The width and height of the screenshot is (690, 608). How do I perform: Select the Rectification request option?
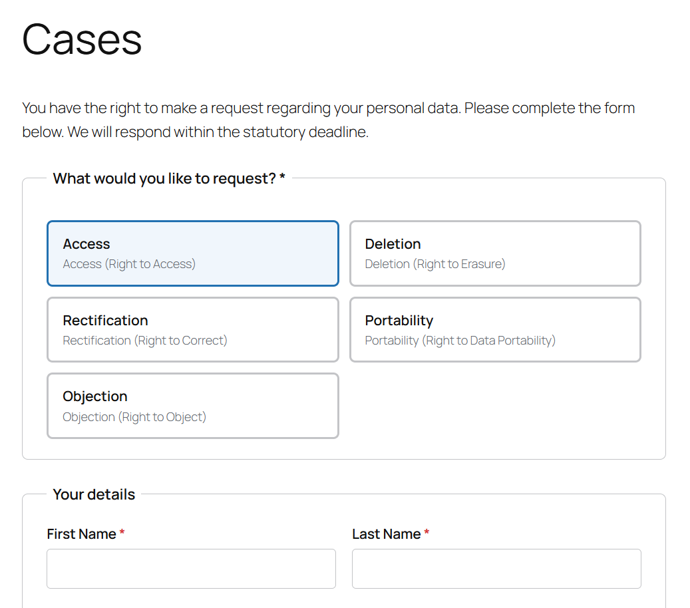pyautogui.click(x=192, y=330)
